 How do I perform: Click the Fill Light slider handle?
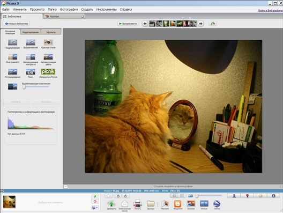24,87
